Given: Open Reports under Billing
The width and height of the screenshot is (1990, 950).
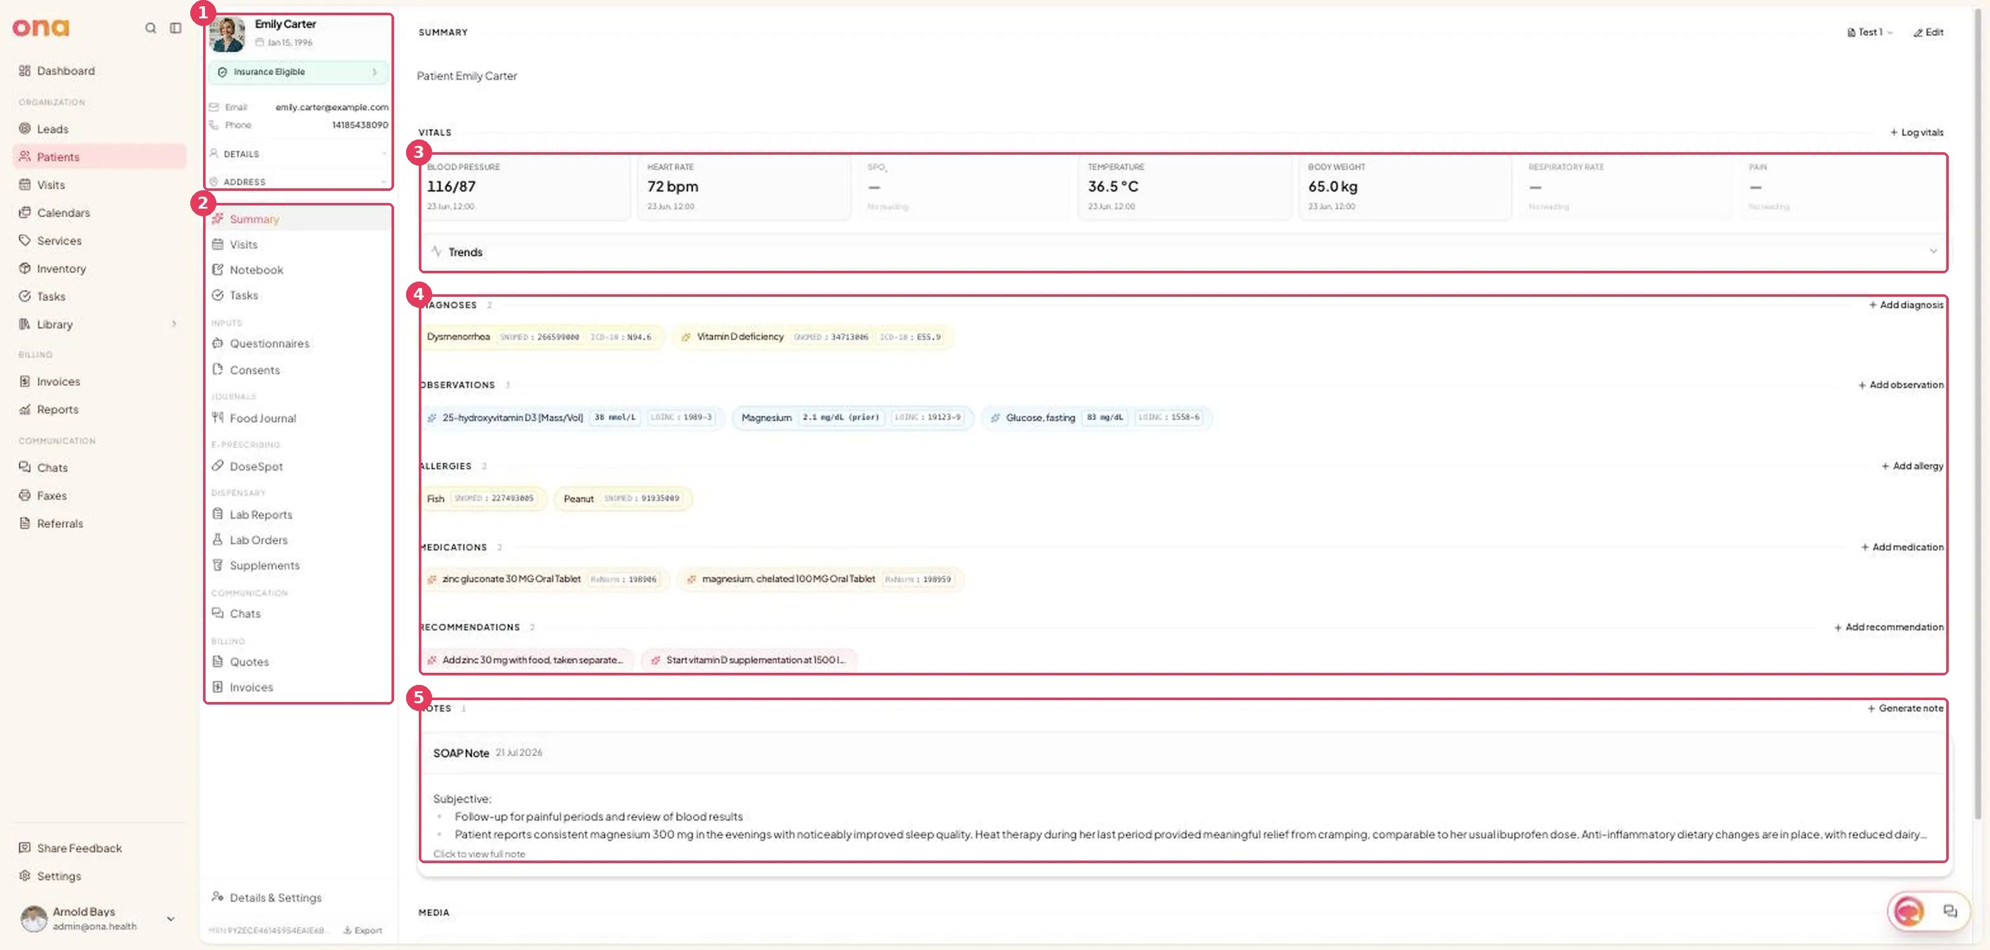Looking at the screenshot, I should coord(99,409).
